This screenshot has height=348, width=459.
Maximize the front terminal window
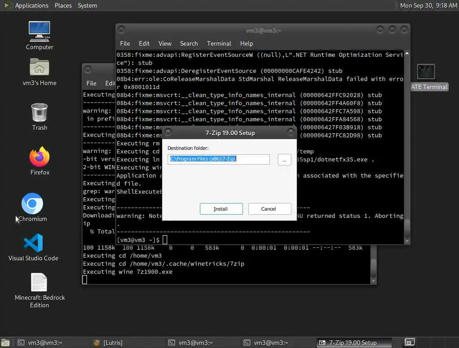tap(392, 30)
